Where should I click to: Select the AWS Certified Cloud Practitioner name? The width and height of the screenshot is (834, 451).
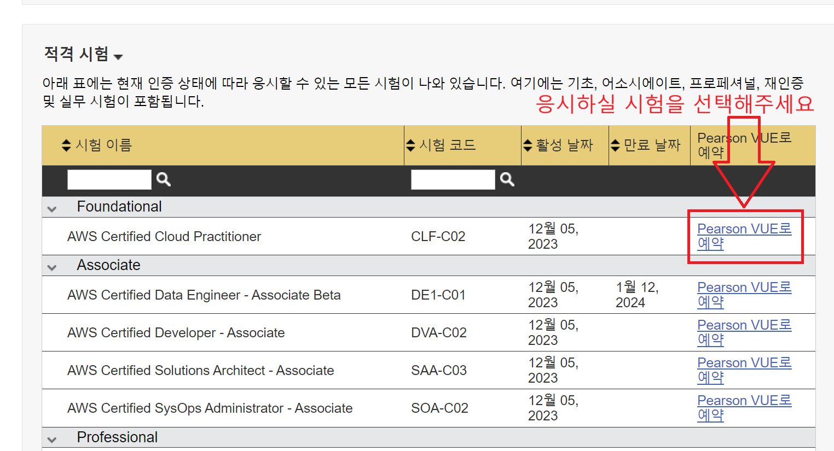(x=164, y=236)
